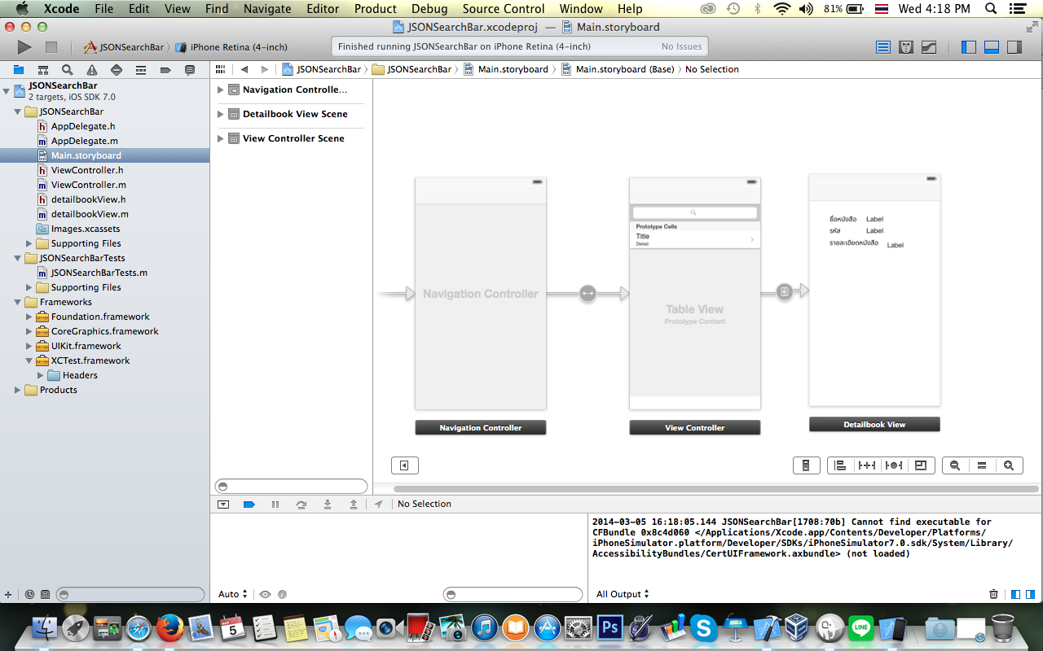
Task: Toggle the Debug area visibility
Action: [x=992, y=47]
